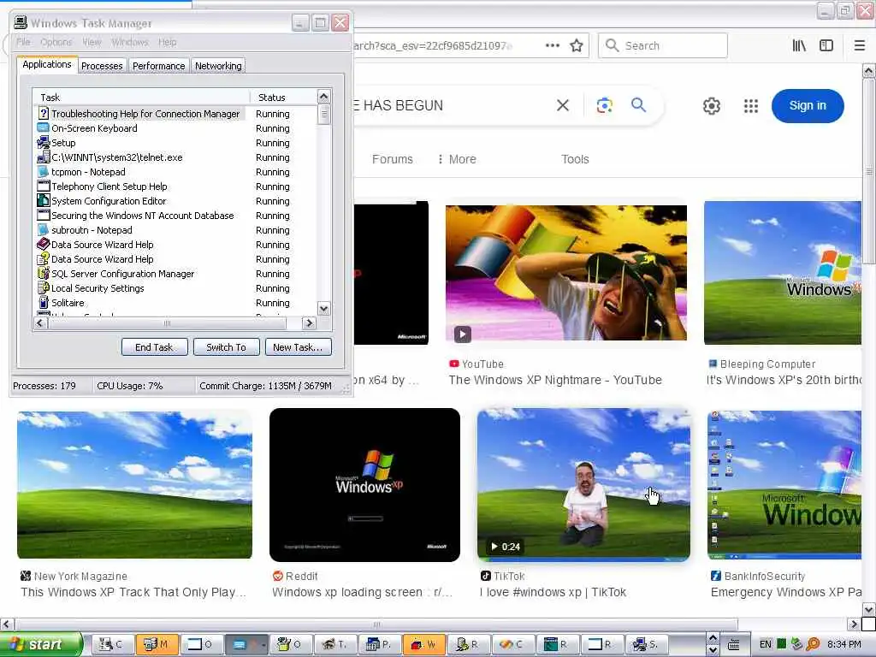This screenshot has height=657, width=876.
Task: Click the End Task button
Action: (x=154, y=347)
